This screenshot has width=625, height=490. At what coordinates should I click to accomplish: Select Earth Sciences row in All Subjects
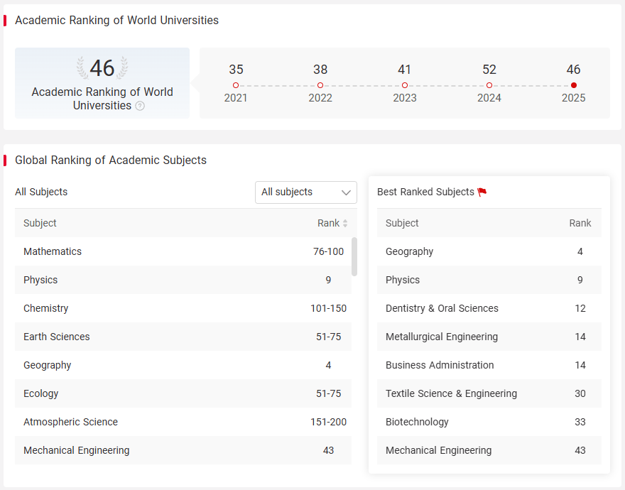click(x=183, y=337)
